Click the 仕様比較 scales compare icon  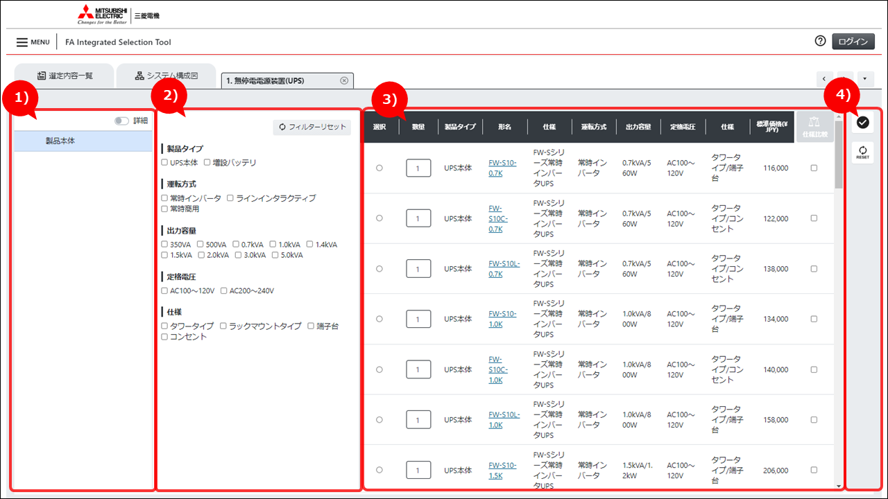coord(814,127)
